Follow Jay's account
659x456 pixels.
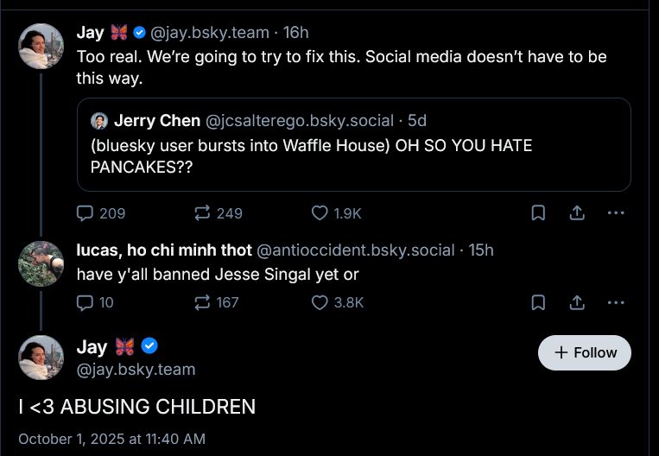tap(585, 352)
